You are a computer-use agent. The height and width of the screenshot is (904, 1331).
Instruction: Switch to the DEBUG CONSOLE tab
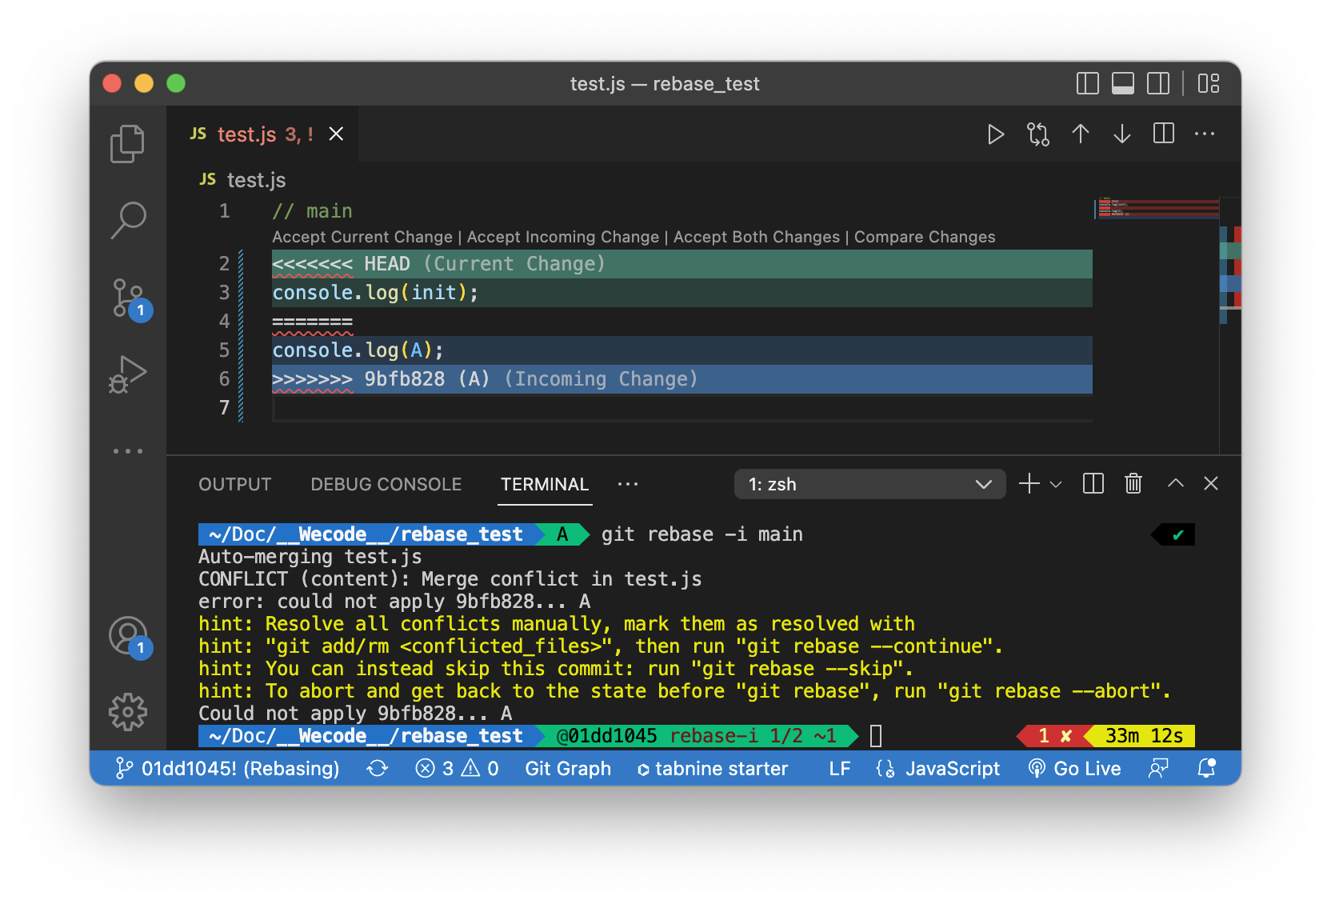[386, 483]
